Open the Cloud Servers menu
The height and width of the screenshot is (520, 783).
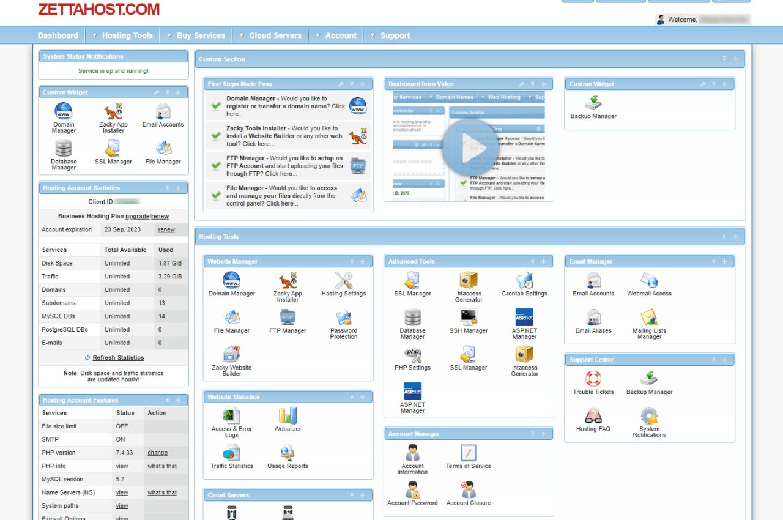[275, 35]
